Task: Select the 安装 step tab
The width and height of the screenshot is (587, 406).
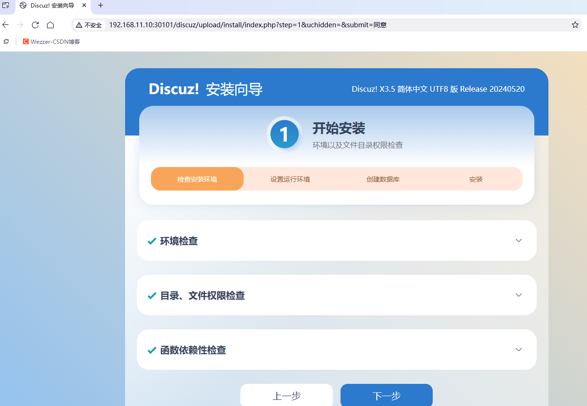Action: point(476,179)
